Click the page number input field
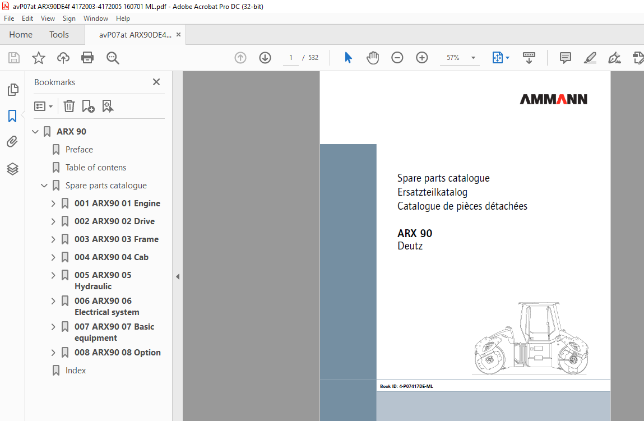The image size is (644, 421). pos(291,58)
